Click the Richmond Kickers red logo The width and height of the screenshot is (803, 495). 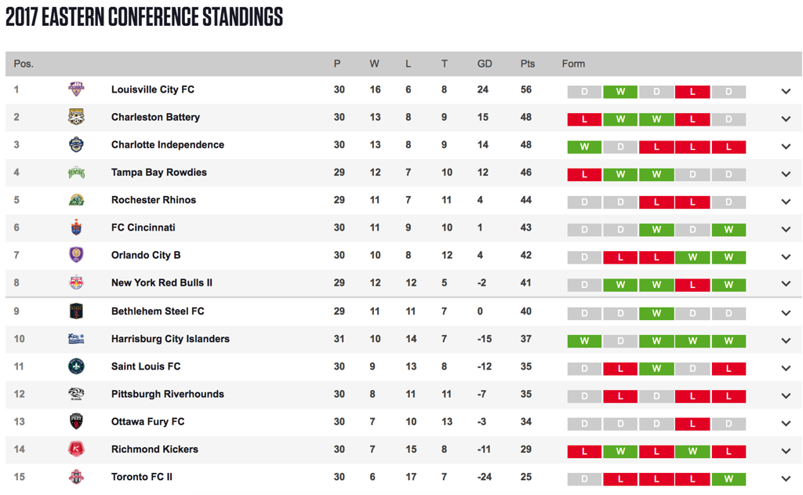[76, 449]
